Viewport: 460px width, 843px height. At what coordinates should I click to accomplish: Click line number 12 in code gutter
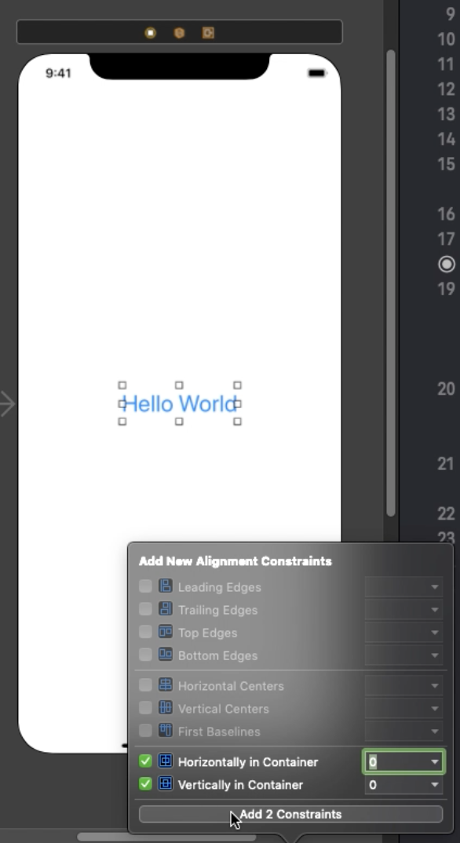click(446, 89)
